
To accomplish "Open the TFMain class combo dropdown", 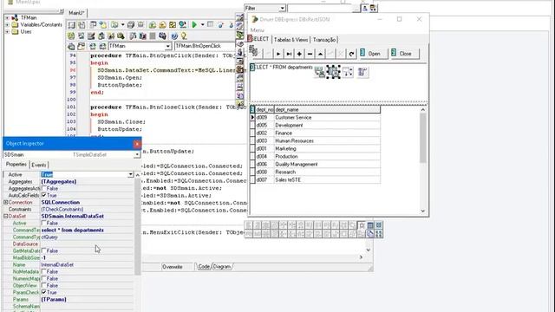I will tap(168, 46).
